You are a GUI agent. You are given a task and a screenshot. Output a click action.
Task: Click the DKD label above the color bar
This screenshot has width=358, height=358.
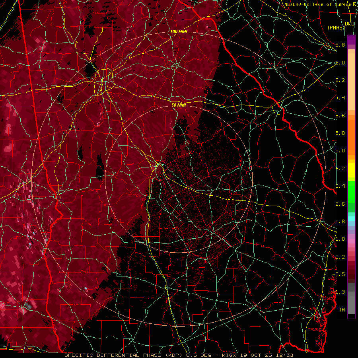click(x=350, y=24)
